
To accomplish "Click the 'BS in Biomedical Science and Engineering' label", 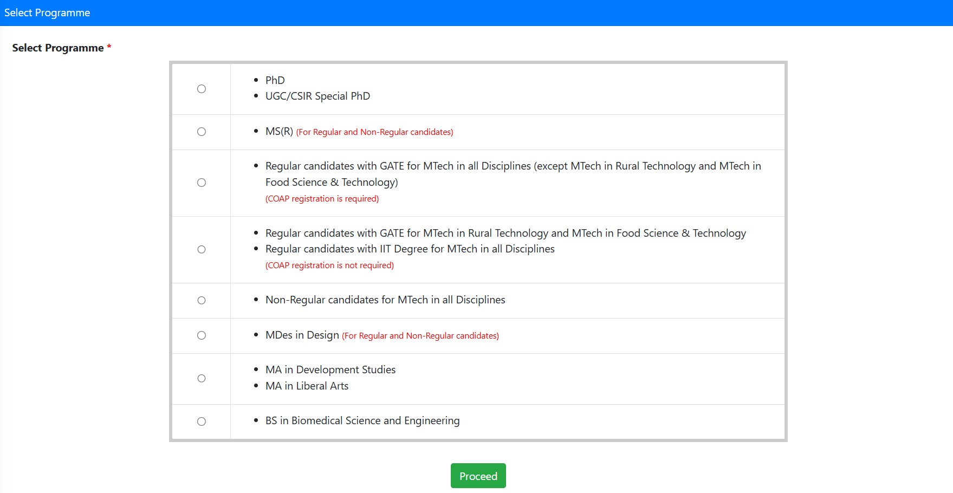I will click(362, 421).
